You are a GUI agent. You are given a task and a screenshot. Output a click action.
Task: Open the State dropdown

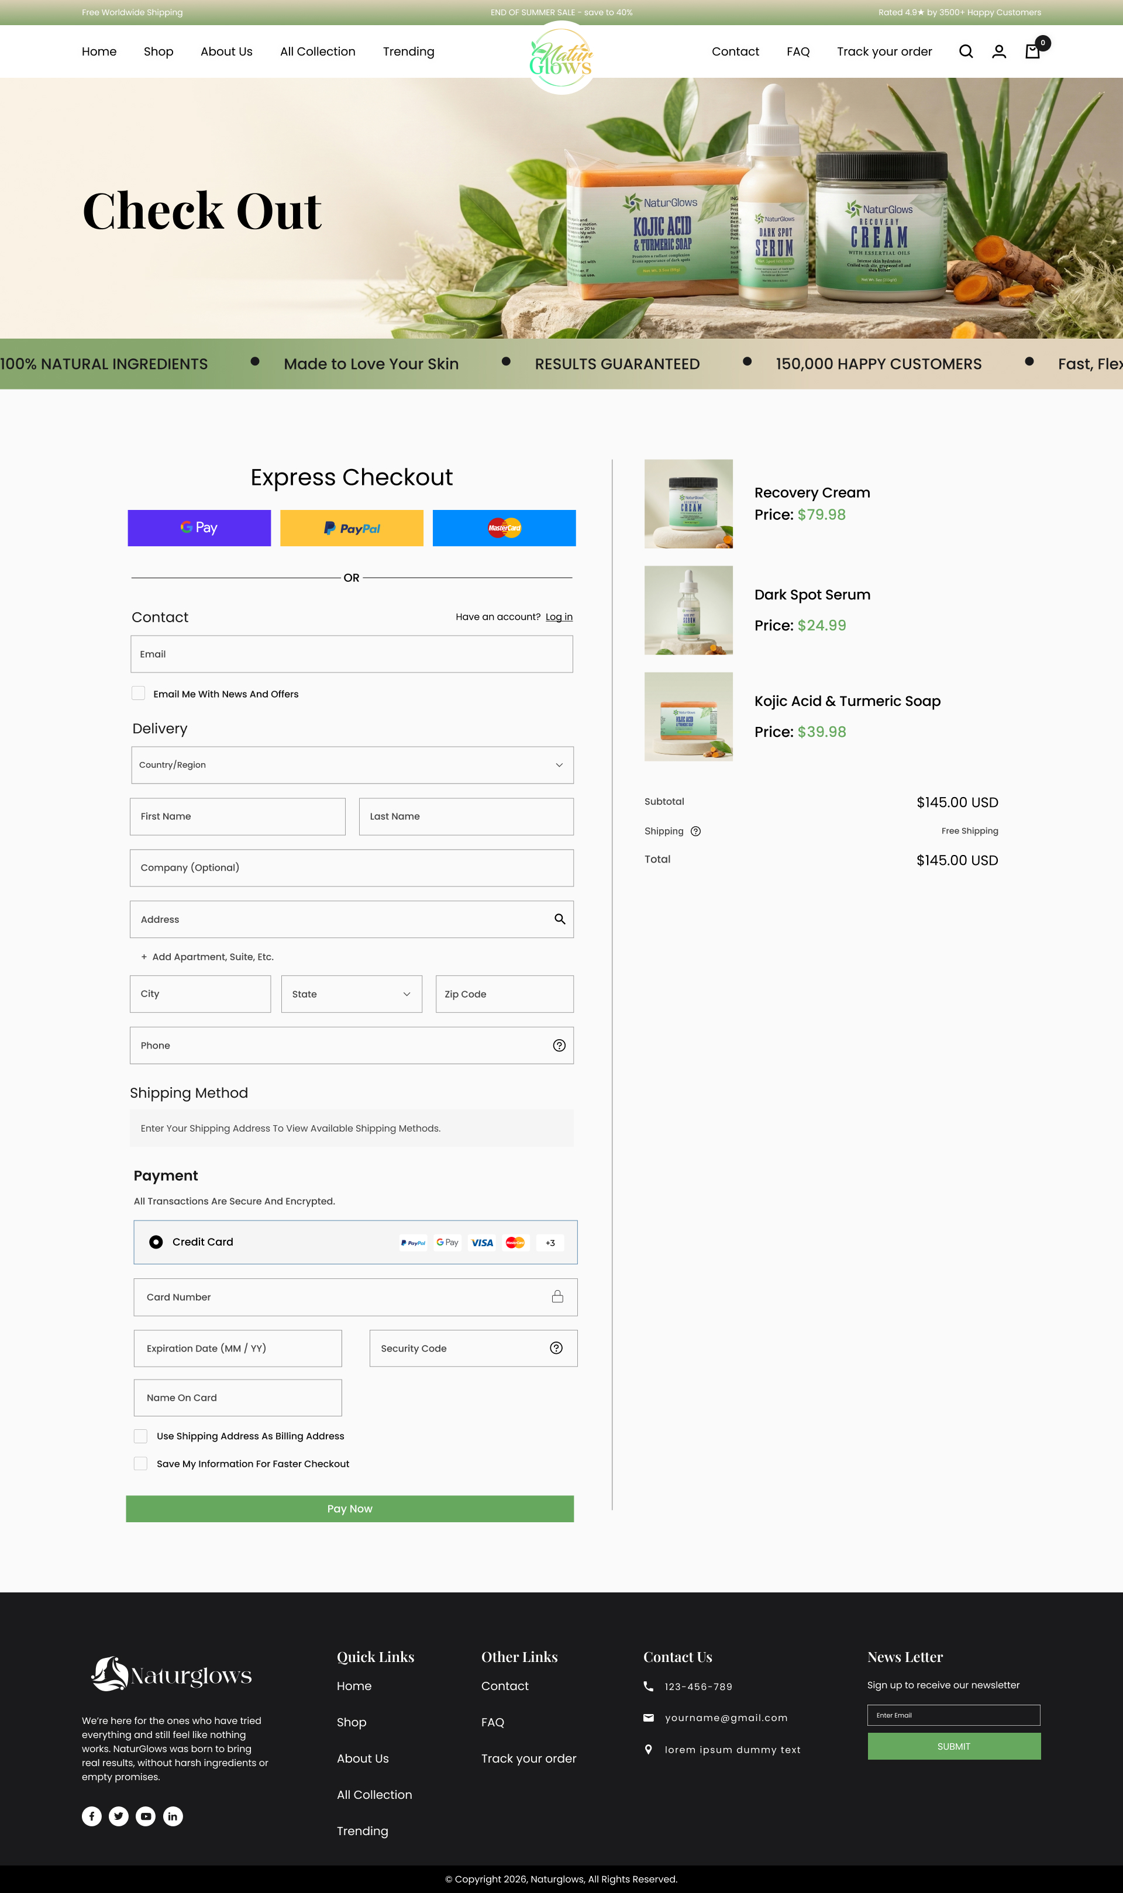(x=351, y=994)
